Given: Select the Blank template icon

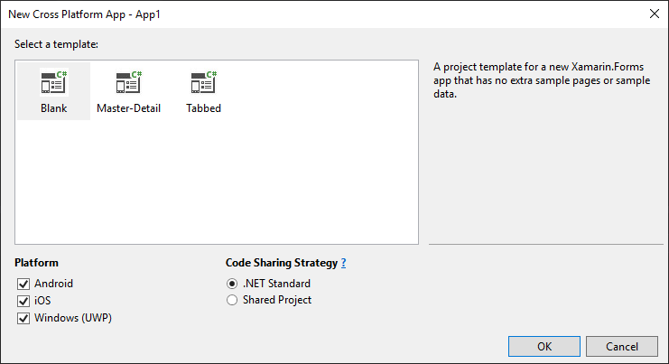Looking at the screenshot, I should [53, 82].
